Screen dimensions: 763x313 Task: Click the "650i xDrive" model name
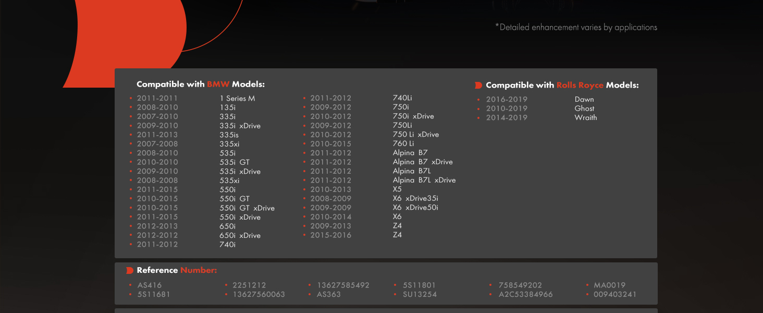click(x=240, y=235)
